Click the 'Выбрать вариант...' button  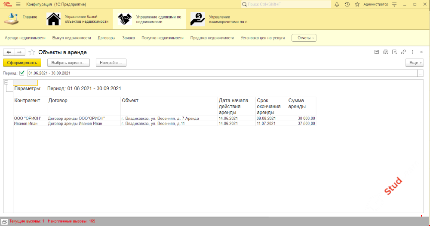68,63
